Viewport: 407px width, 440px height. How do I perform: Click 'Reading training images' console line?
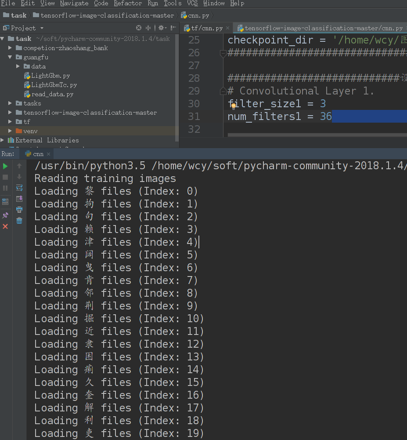(105, 178)
